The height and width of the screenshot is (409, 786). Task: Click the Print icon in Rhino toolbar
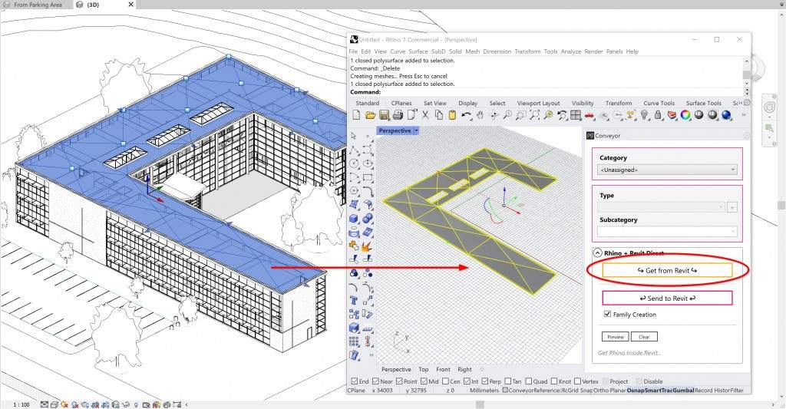pyautogui.click(x=398, y=115)
